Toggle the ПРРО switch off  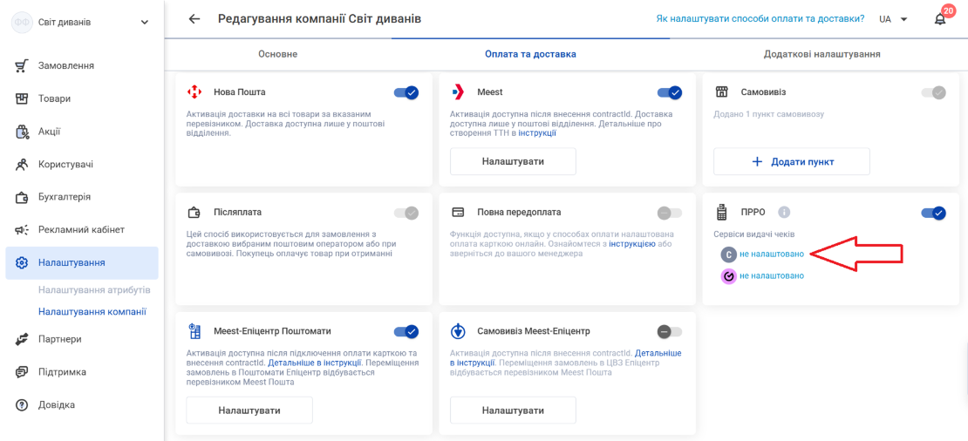933,213
